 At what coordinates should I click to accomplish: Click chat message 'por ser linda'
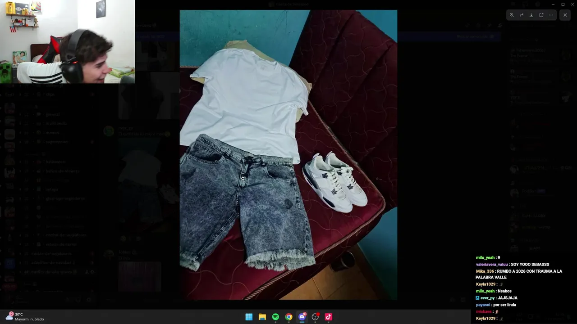pyautogui.click(x=504, y=305)
